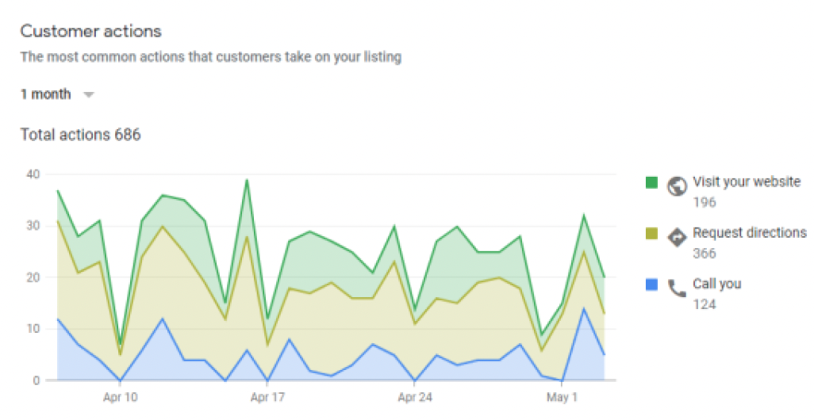The image size is (814, 420).
Task: Select the Visit your website legend label
Action: (747, 181)
